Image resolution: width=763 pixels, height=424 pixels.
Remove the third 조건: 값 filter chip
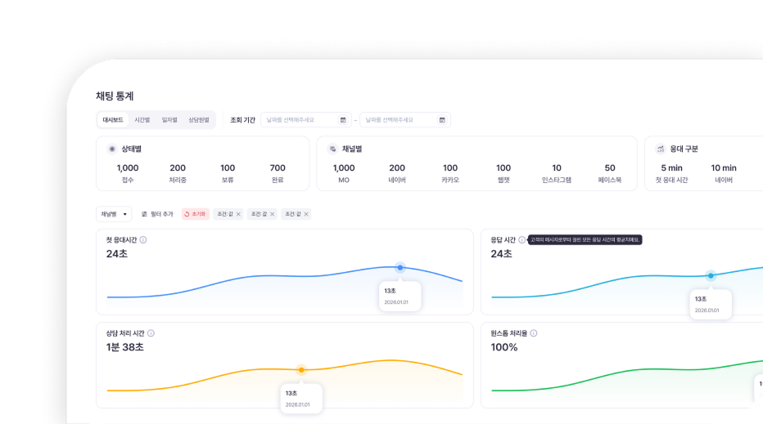pyautogui.click(x=306, y=214)
